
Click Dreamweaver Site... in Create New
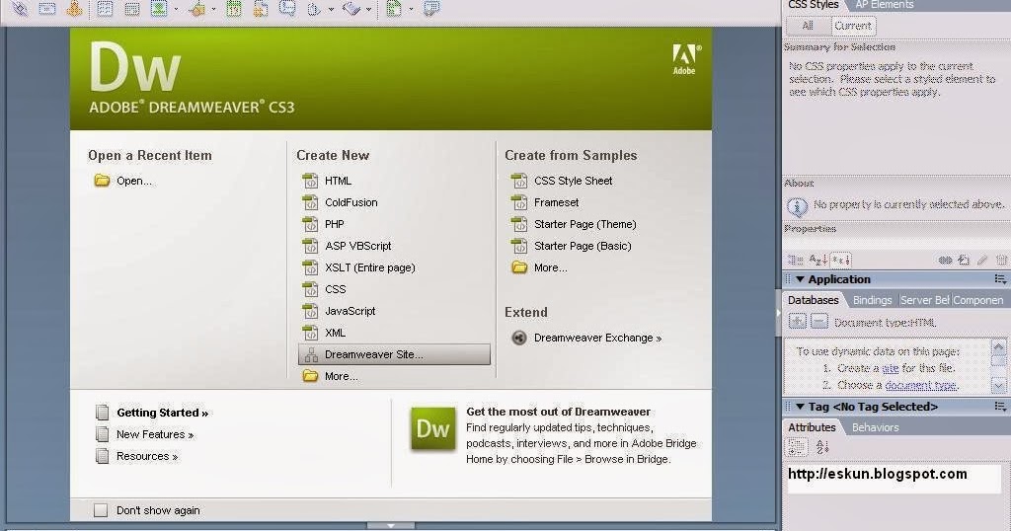[394, 354]
